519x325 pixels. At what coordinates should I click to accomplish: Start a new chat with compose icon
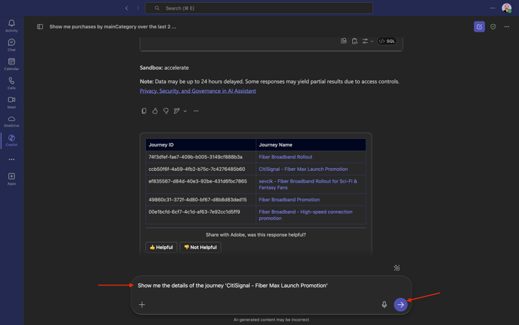(479, 27)
